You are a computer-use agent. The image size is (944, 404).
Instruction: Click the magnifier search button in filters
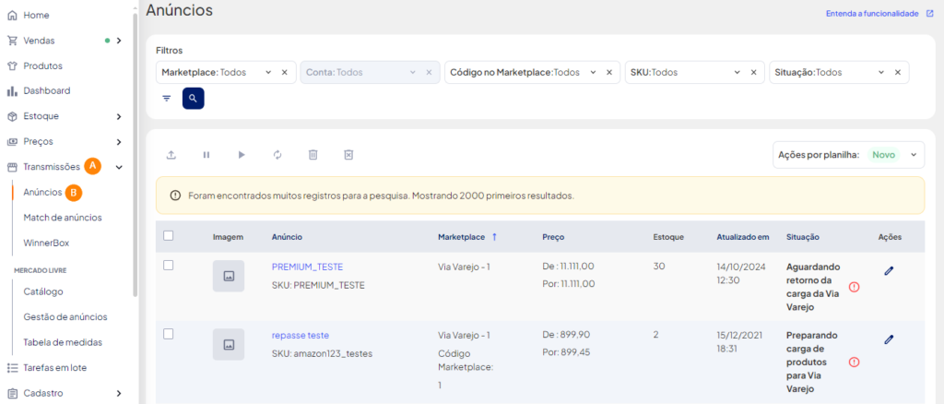coord(194,98)
